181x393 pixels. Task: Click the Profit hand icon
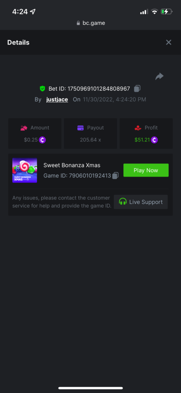click(x=138, y=128)
